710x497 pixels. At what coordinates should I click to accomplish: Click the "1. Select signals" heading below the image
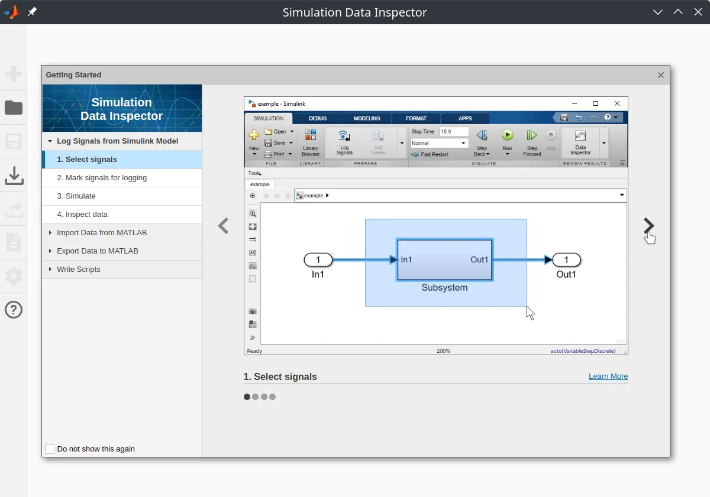[280, 377]
